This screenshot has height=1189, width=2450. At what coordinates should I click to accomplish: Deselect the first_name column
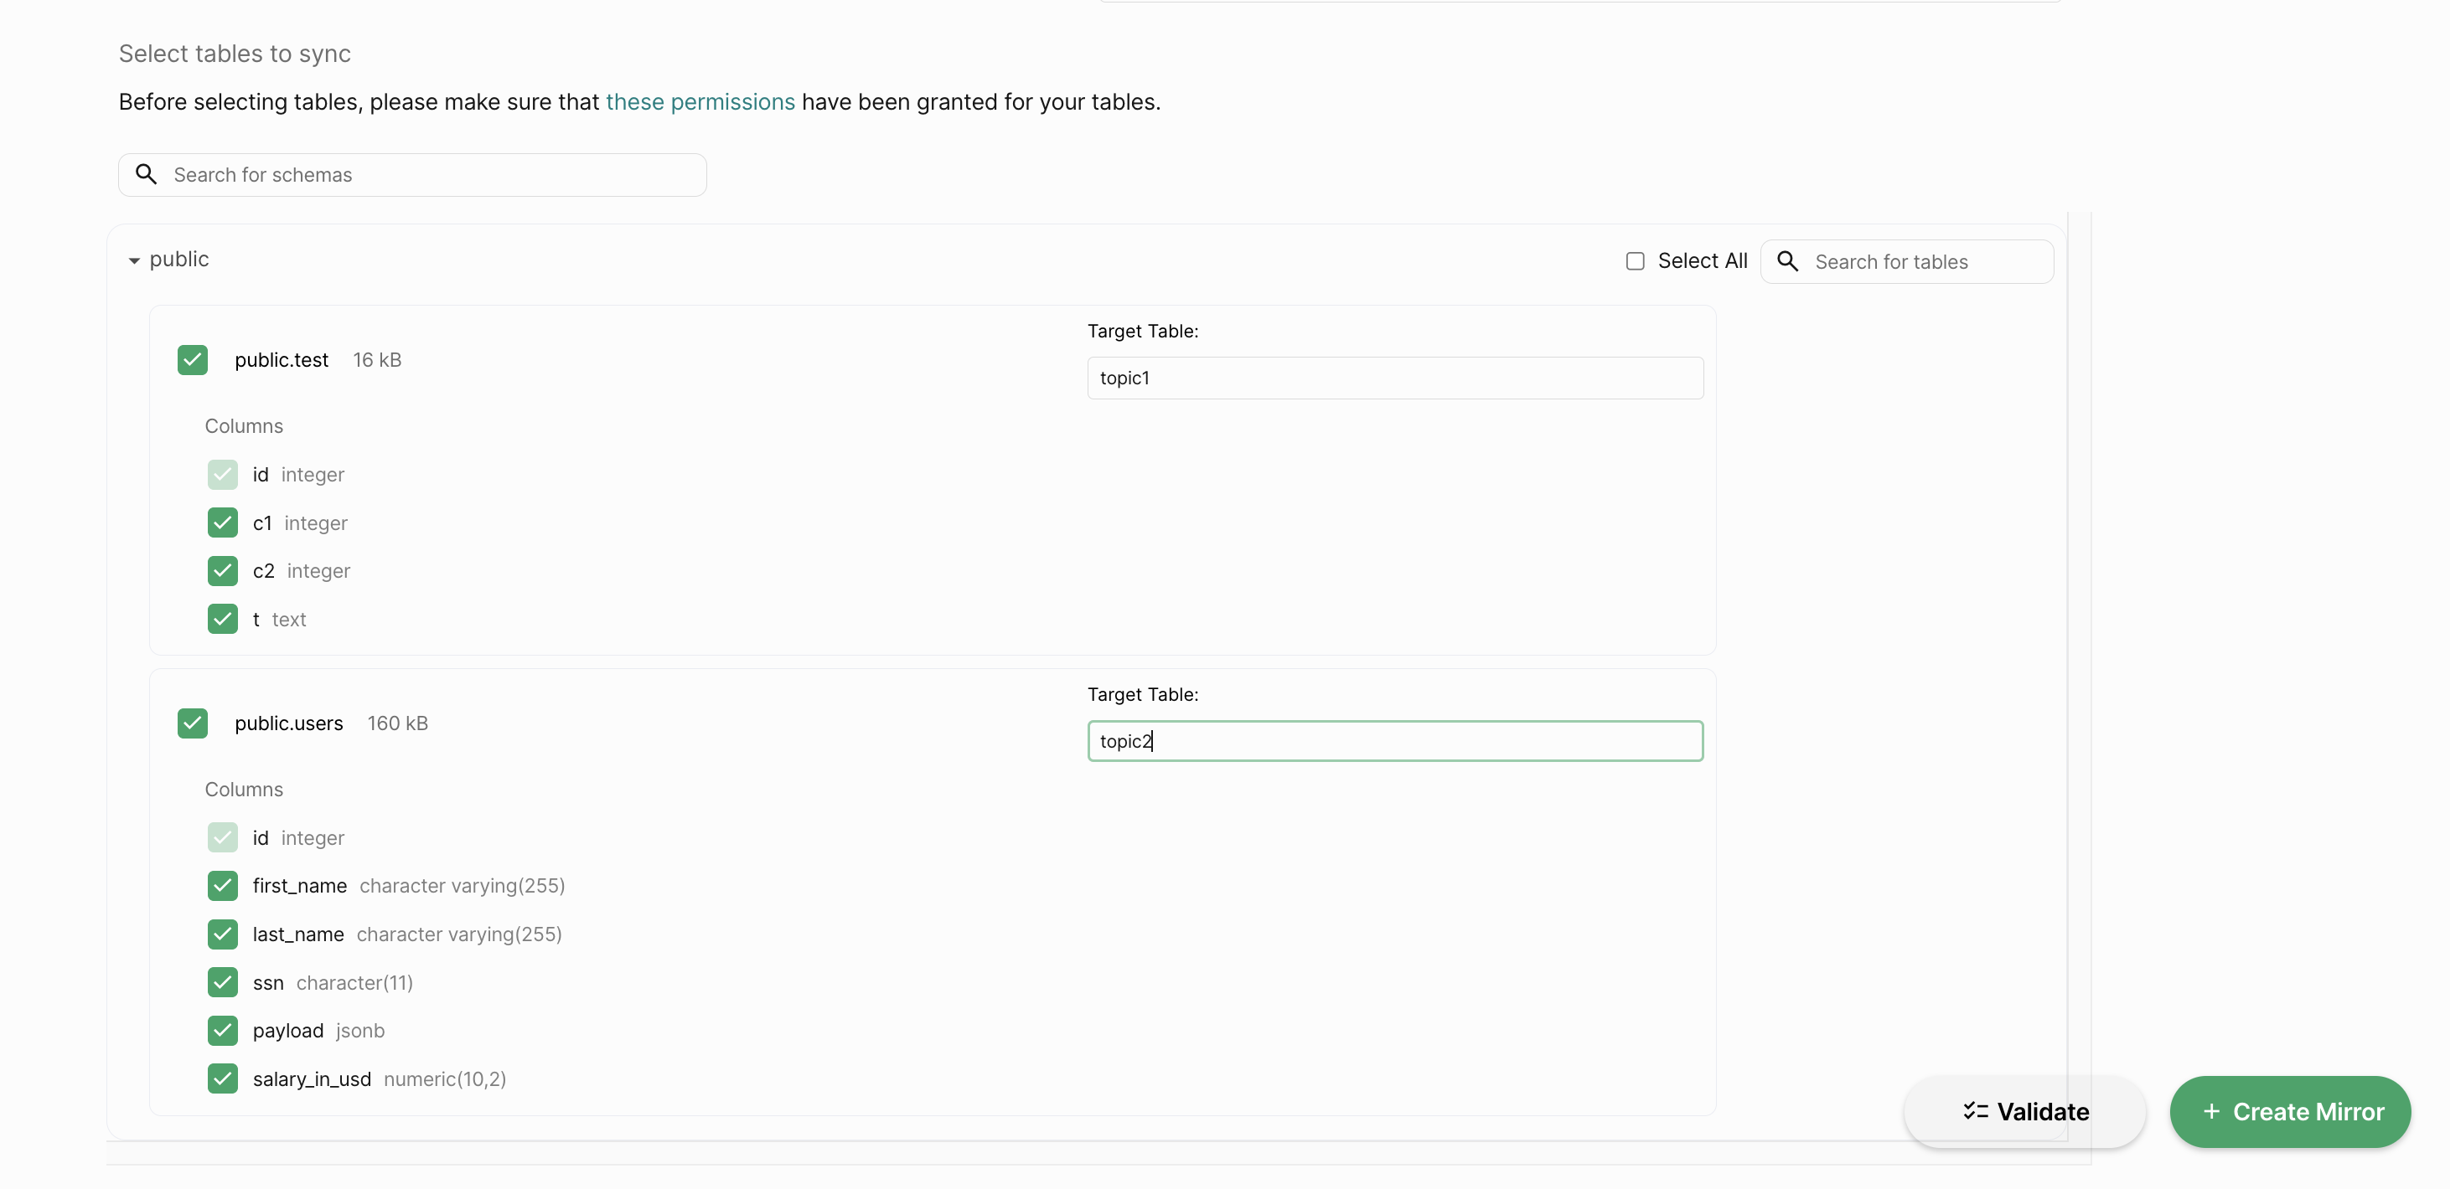pyautogui.click(x=223, y=886)
